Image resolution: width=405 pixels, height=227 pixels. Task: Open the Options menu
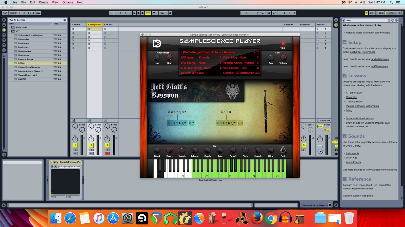point(68,2)
